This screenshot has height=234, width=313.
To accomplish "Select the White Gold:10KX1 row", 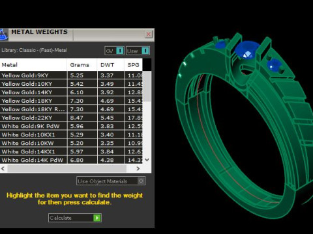I will (x=71, y=135).
